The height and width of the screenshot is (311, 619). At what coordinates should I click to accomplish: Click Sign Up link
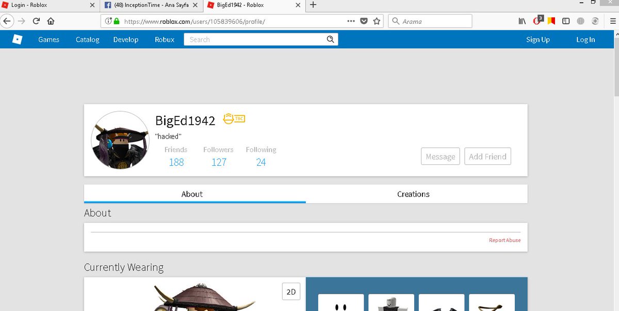pyautogui.click(x=538, y=40)
